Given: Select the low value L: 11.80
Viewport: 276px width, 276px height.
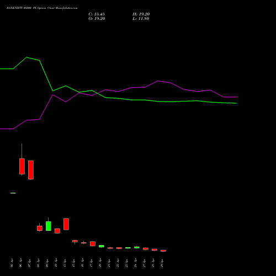Looking at the screenshot, I should 141,19.
